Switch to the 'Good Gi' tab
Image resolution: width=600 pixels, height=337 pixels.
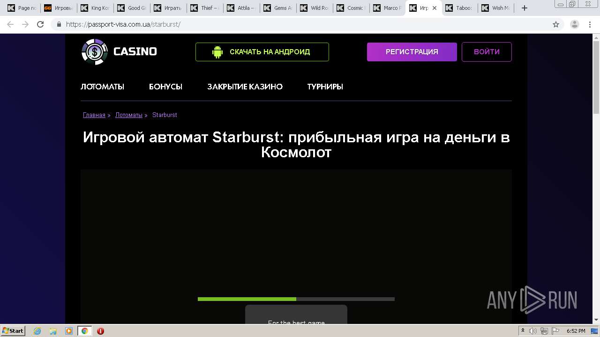click(132, 8)
